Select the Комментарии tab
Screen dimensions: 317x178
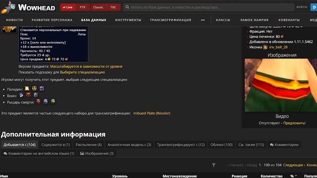click(284, 145)
